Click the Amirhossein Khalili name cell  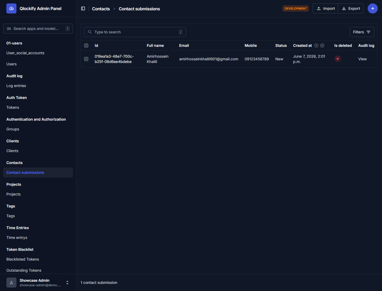coord(158,59)
